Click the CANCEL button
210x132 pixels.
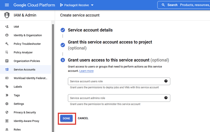[x=83, y=118]
